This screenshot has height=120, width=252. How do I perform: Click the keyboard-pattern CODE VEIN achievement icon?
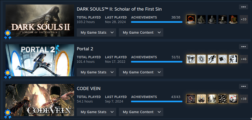pos(222,99)
